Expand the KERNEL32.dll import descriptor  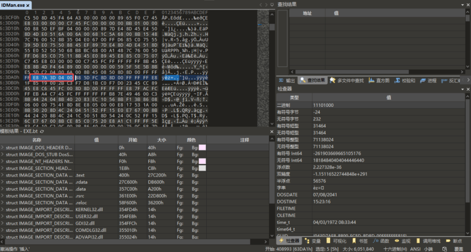(2, 210)
